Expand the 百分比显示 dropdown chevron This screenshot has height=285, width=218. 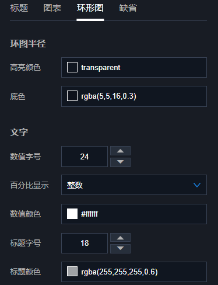(x=197, y=185)
